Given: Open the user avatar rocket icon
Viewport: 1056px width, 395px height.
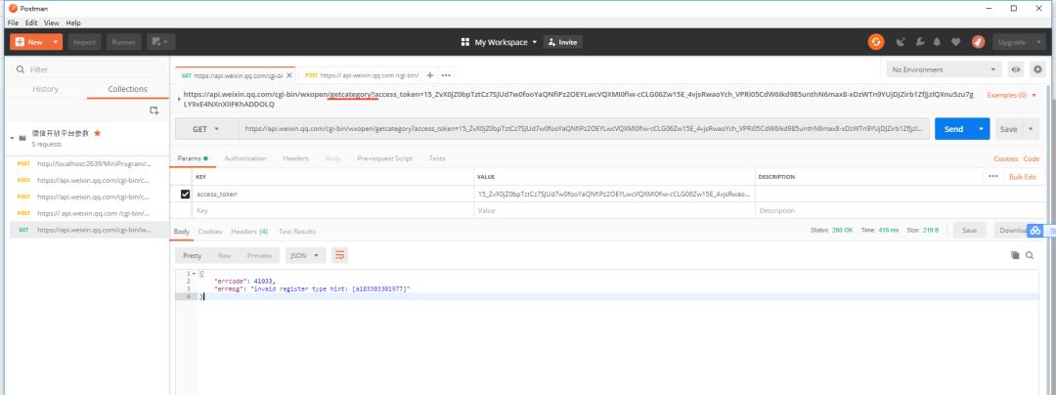Looking at the screenshot, I should [x=978, y=42].
